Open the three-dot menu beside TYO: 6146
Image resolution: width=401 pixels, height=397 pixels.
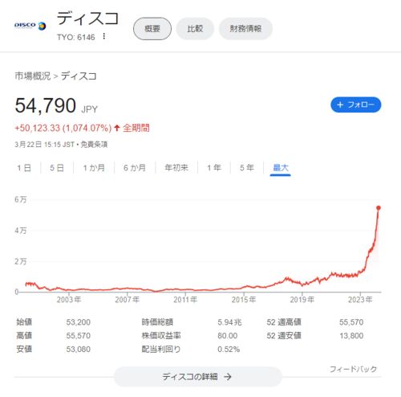[x=104, y=36]
